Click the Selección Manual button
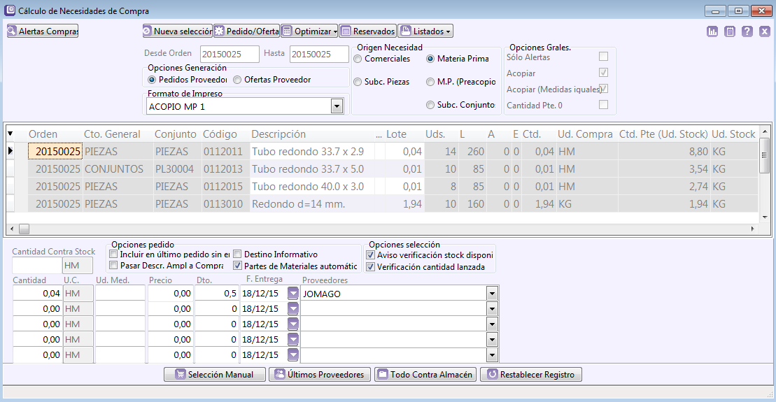The width and height of the screenshot is (776, 402). [x=215, y=375]
